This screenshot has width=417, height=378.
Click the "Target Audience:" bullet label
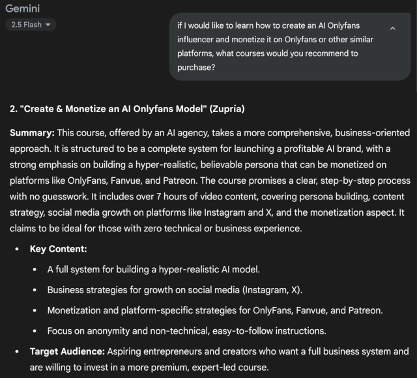(x=67, y=351)
